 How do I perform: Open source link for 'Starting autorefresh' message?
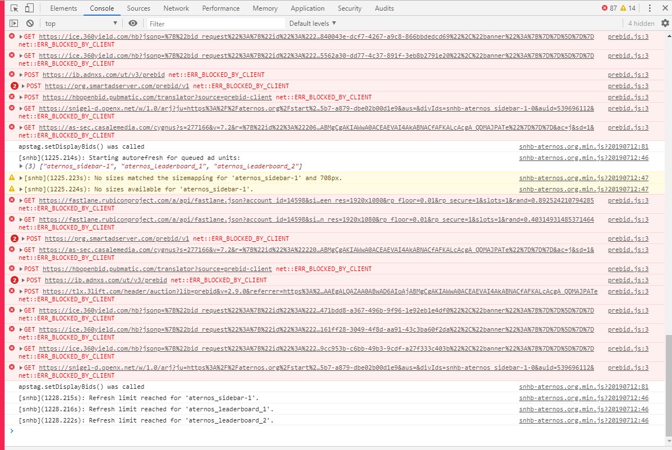[x=584, y=158]
